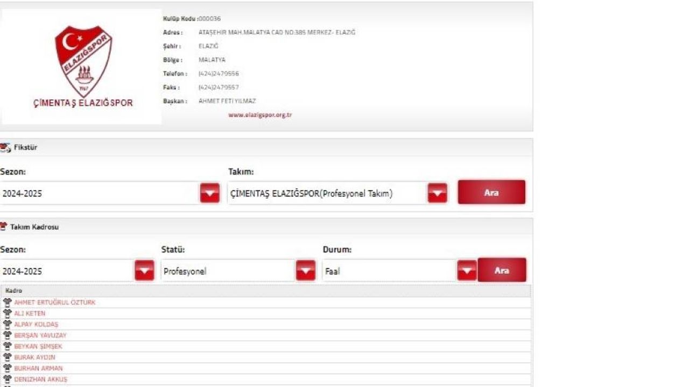
Task: Open player ALPAY KOLDAŞ
Action: [x=36, y=325]
